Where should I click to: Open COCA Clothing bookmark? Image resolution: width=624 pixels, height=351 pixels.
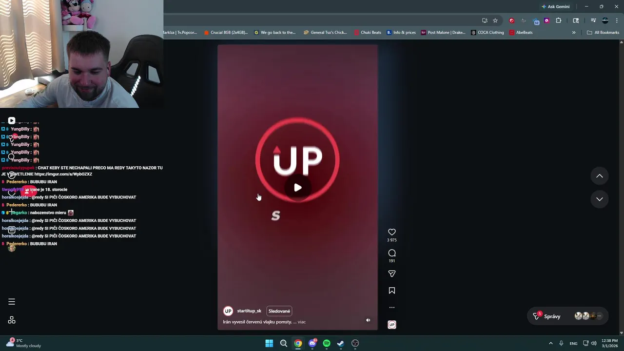487,33
